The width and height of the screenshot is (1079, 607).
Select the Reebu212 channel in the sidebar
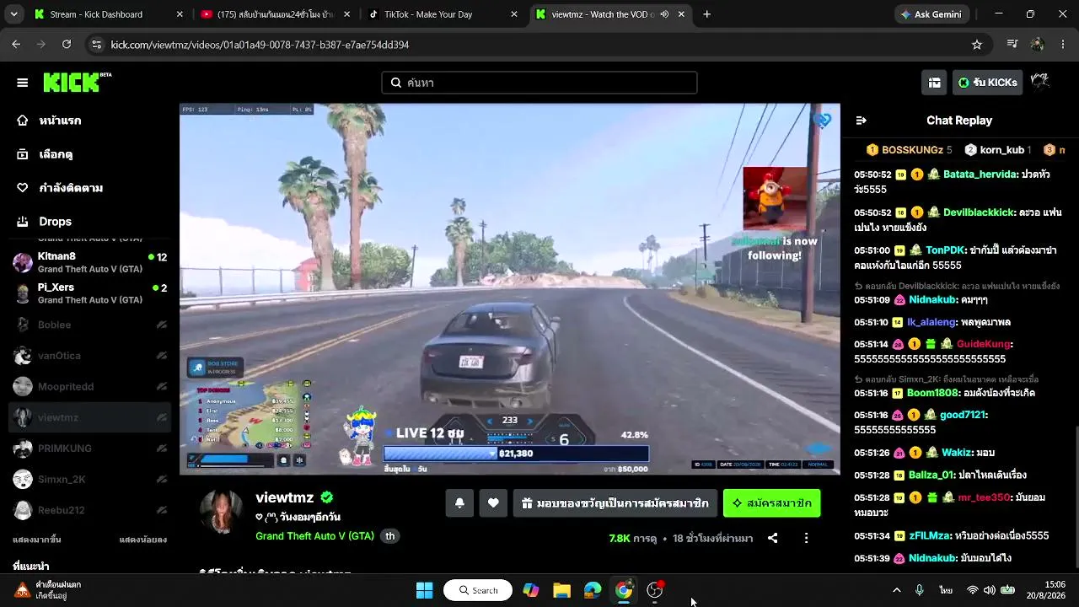(89, 511)
